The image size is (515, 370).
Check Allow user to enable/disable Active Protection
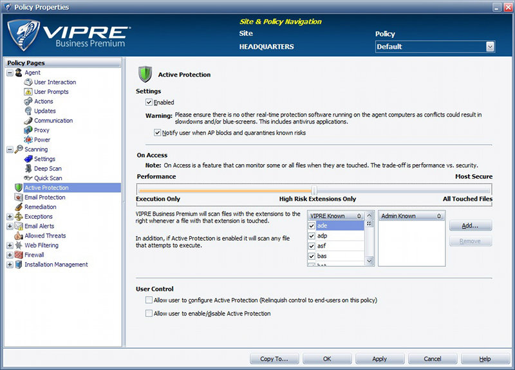(x=149, y=313)
